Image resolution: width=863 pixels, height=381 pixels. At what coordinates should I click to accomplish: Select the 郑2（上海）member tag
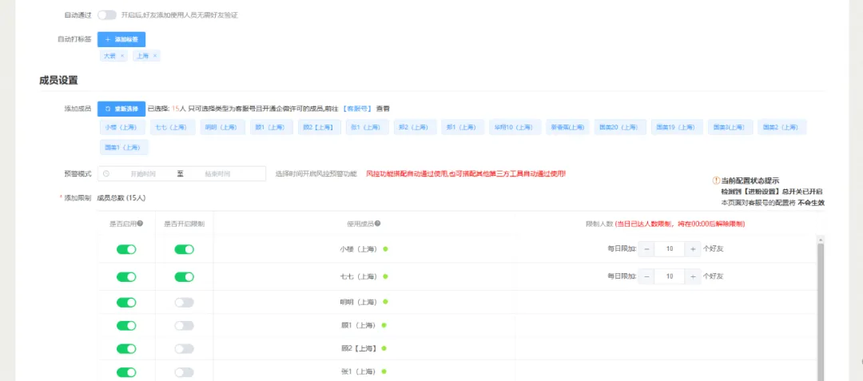[415, 127]
